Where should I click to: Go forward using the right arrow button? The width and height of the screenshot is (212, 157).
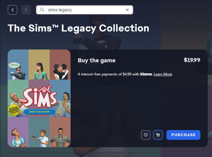(26, 10)
